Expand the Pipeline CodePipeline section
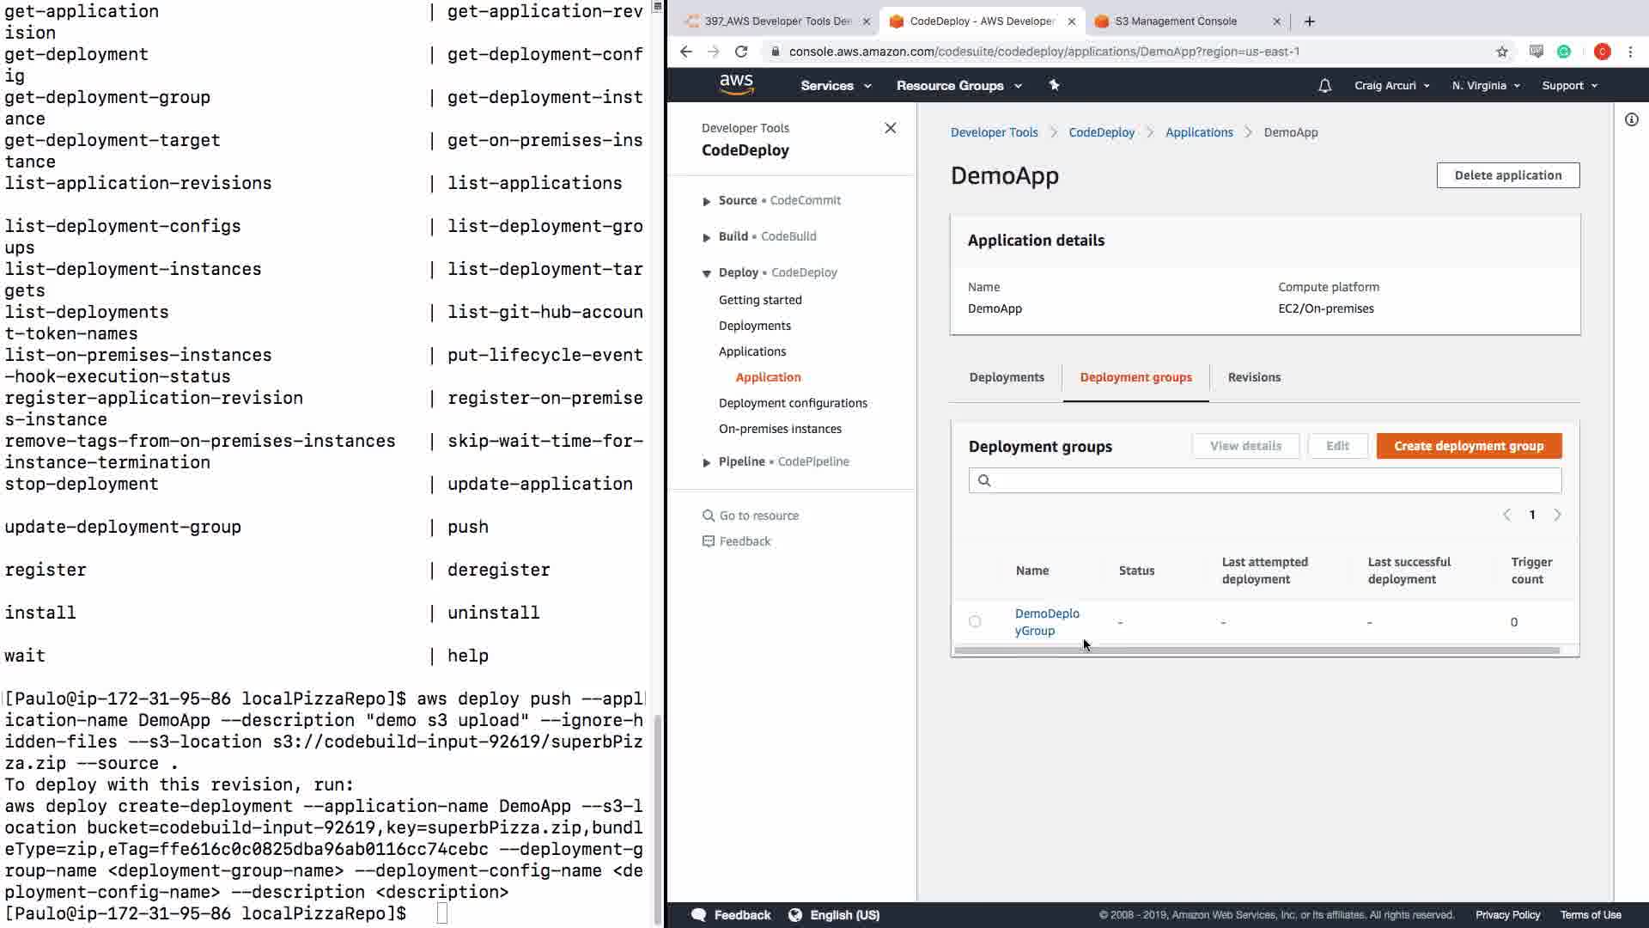Image resolution: width=1649 pixels, height=928 pixels. click(x=706, y=462)
